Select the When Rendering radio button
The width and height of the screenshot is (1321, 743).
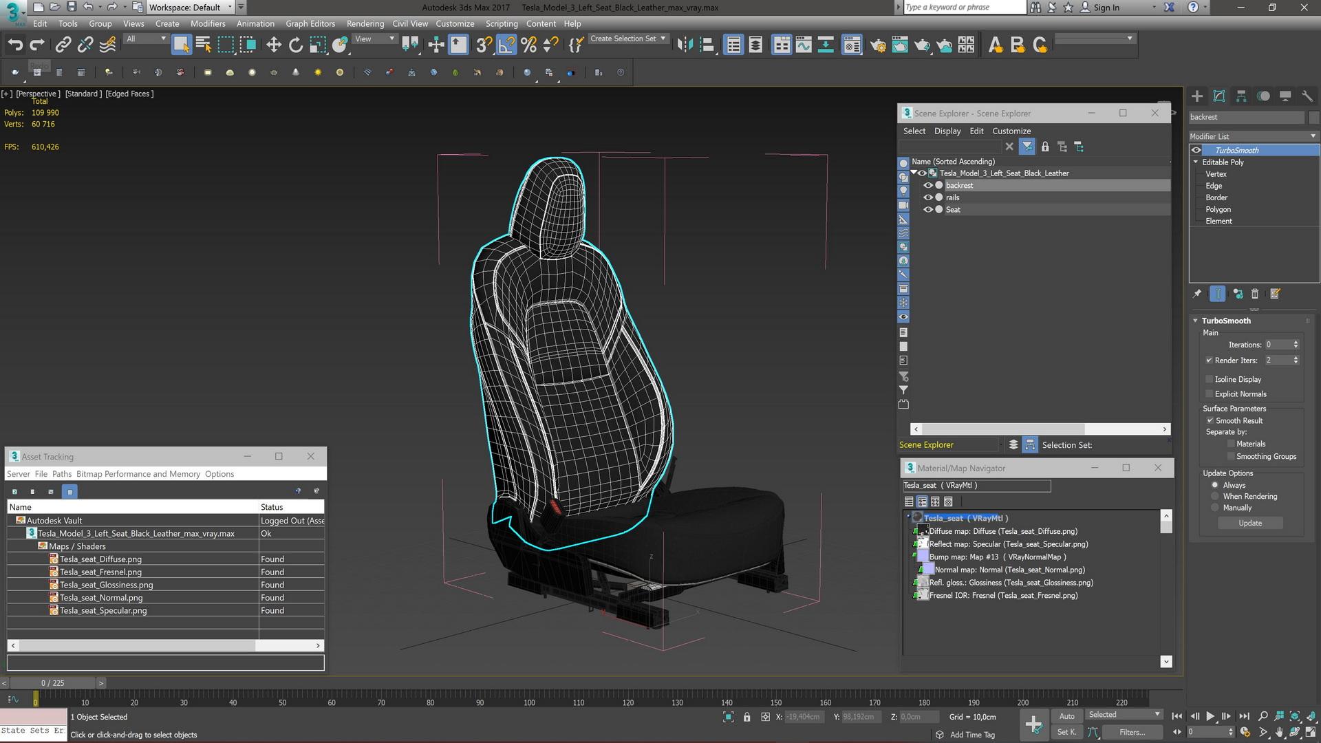pos(1215,497)
